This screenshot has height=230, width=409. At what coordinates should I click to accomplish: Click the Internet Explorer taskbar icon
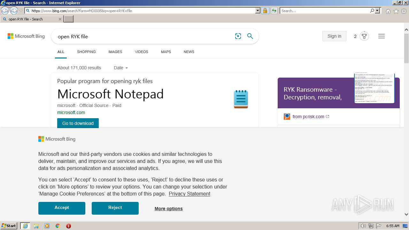(25, 226)
